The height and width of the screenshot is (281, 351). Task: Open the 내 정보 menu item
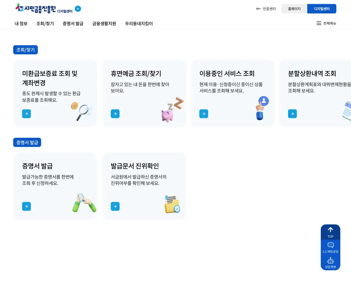pyautogui.click(x=21, y=24)
